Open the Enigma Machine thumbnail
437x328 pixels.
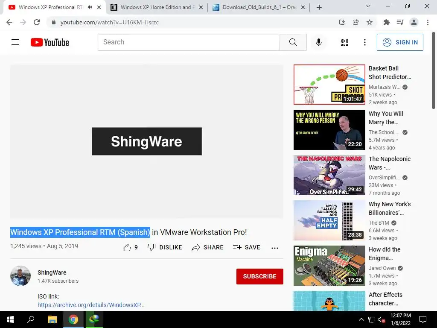[x=329, y=266]
